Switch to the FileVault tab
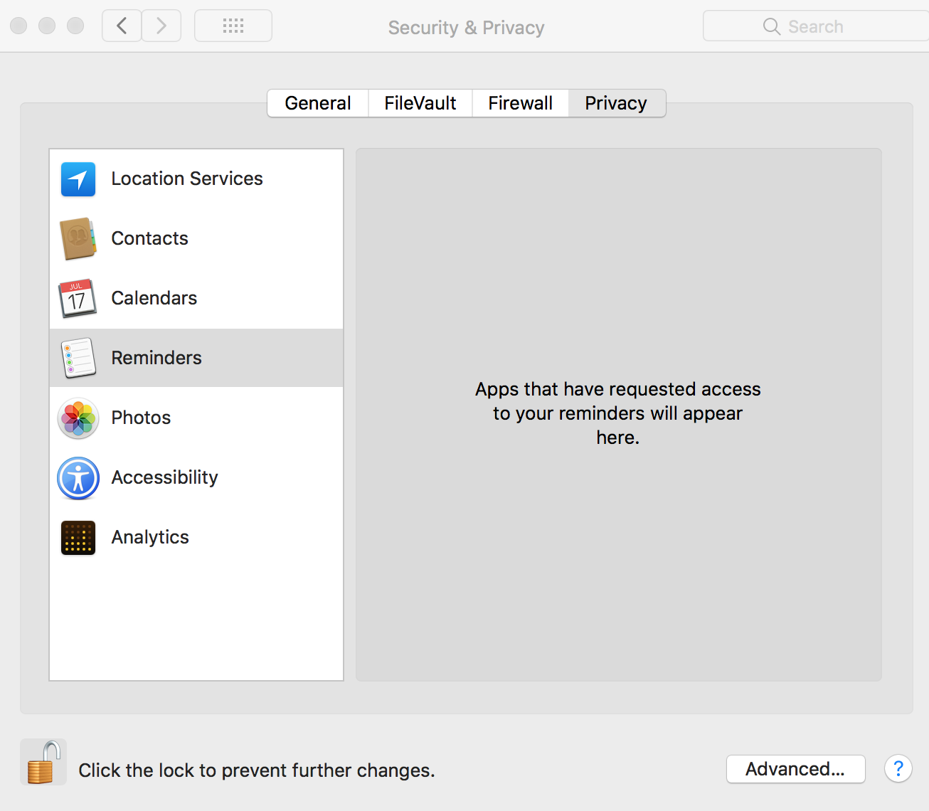Viewport: 929px width, 811px height. (x=420, y=103)
